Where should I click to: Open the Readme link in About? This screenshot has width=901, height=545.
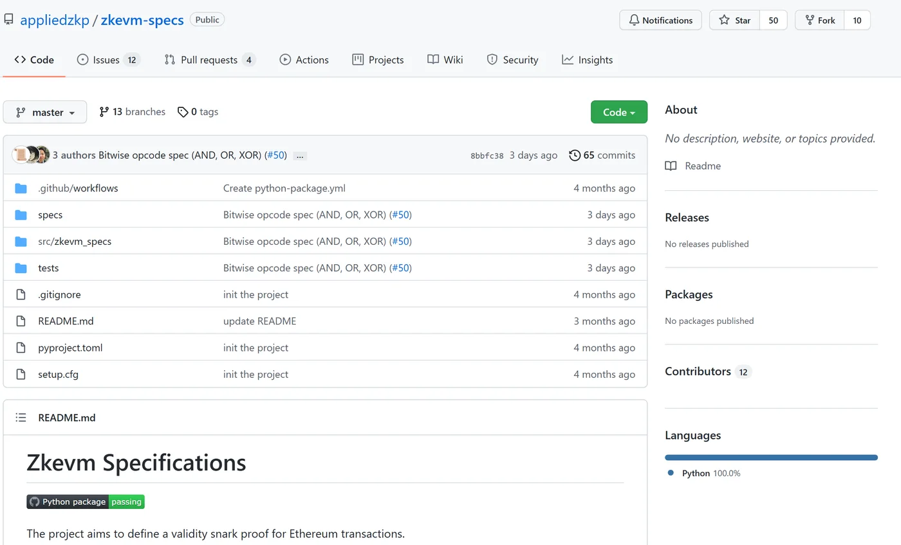point(693,166)
